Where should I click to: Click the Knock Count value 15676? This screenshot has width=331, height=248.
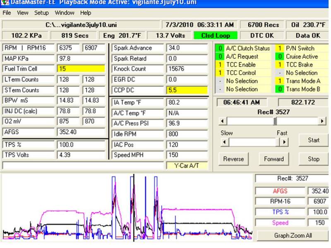[187, 69]
